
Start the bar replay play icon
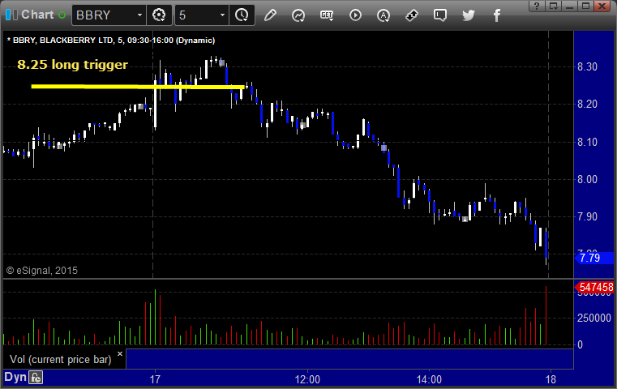355,15
